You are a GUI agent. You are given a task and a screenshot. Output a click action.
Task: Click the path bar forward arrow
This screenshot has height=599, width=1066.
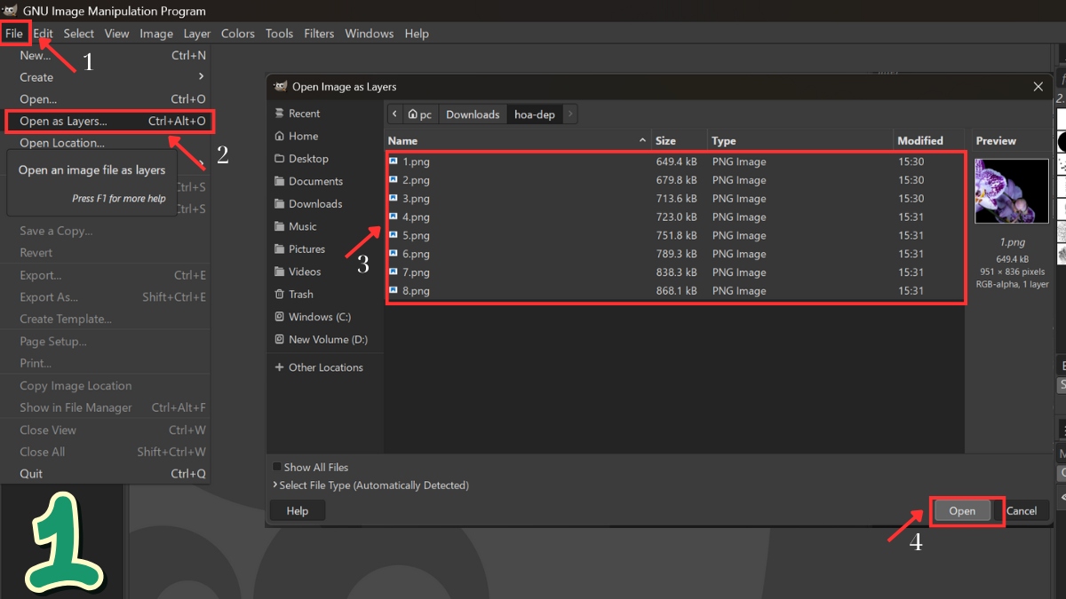pyautogui.click(x=569, y=114)
